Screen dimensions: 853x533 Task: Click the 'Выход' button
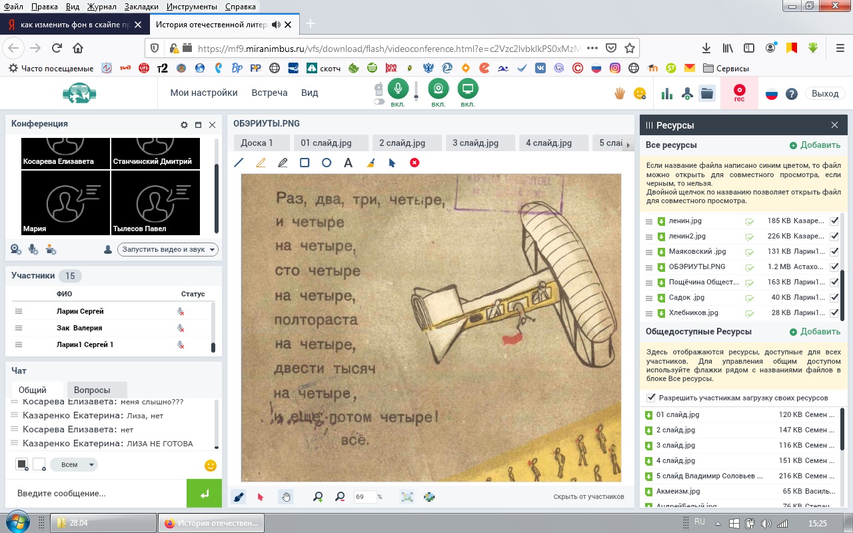click(825, 94)
